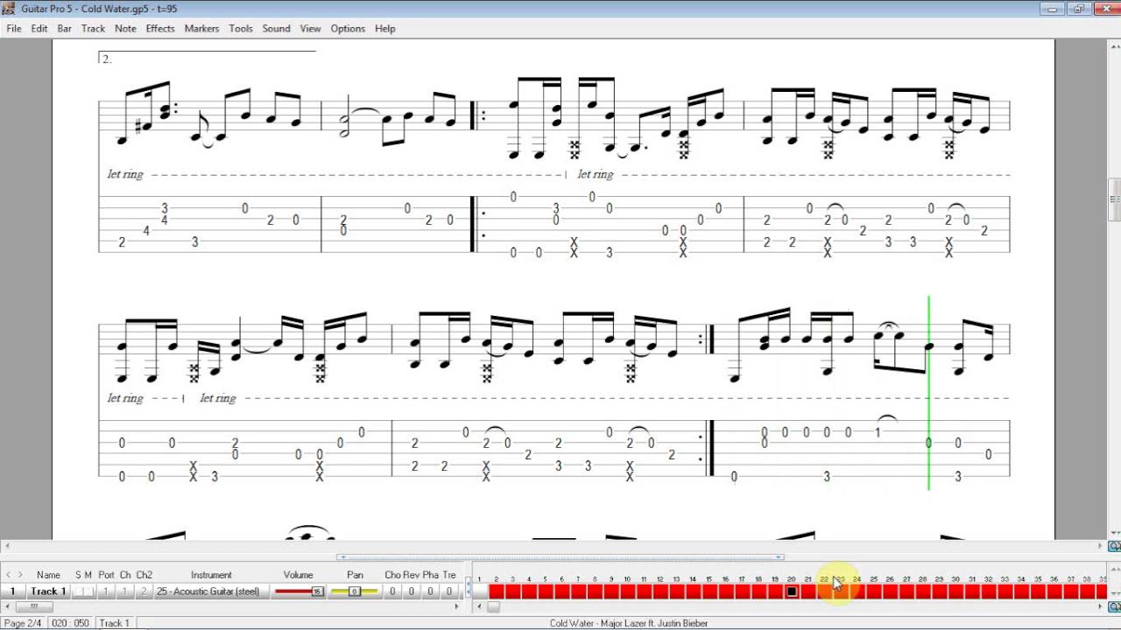Click the Pha phaser value for Track 1
This screenshot has width=1121, height=630.
(430, 591)
